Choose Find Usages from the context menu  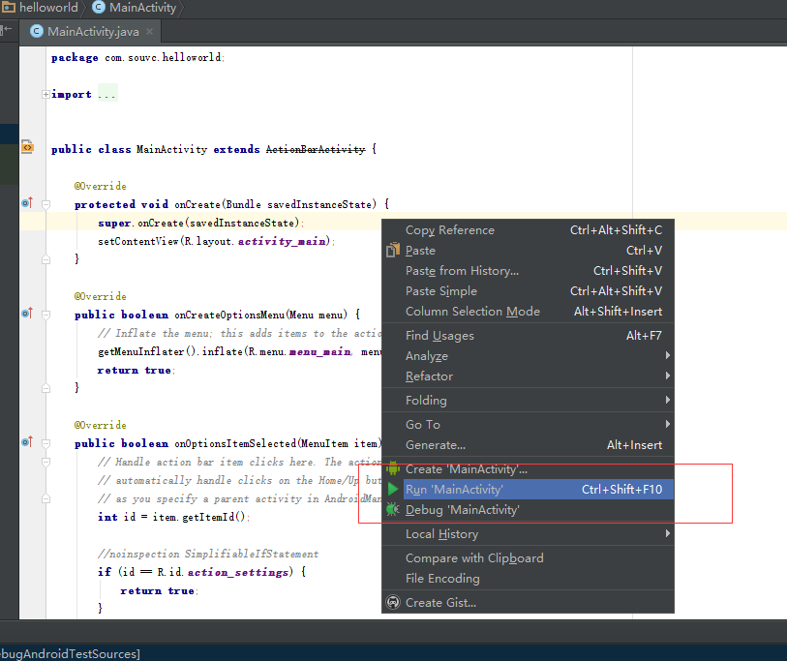click(439, 336)
